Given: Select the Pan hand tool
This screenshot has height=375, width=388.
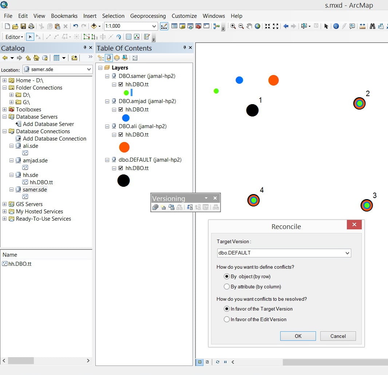Looking at the screenshot, I should (249, 26).
